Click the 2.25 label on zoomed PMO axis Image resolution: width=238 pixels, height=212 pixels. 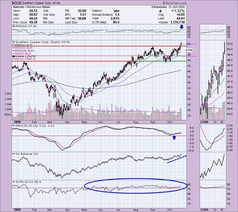[230, 125]
